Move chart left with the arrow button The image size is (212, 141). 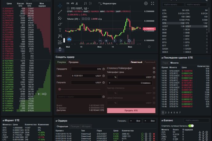pyautogui.click(x=115, y=40)
